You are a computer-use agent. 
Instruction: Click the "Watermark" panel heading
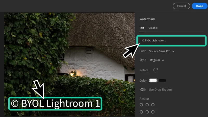[147, 19]
